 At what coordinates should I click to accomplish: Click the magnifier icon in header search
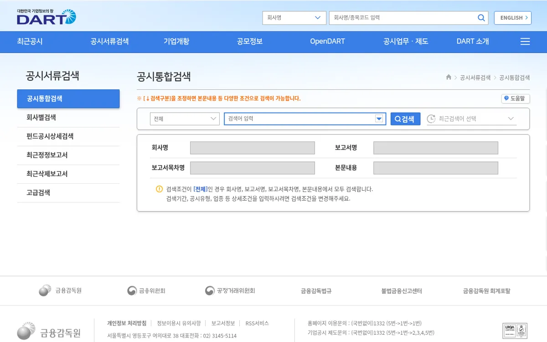481,18
